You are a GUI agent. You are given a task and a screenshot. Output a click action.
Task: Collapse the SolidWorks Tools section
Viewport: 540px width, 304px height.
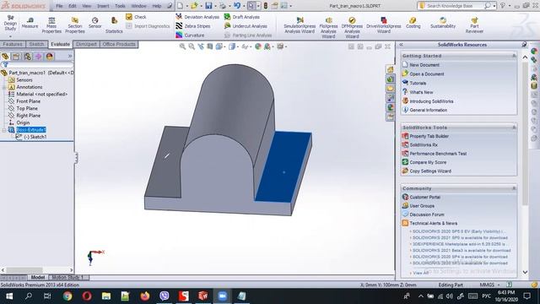[x=514, y=128]
